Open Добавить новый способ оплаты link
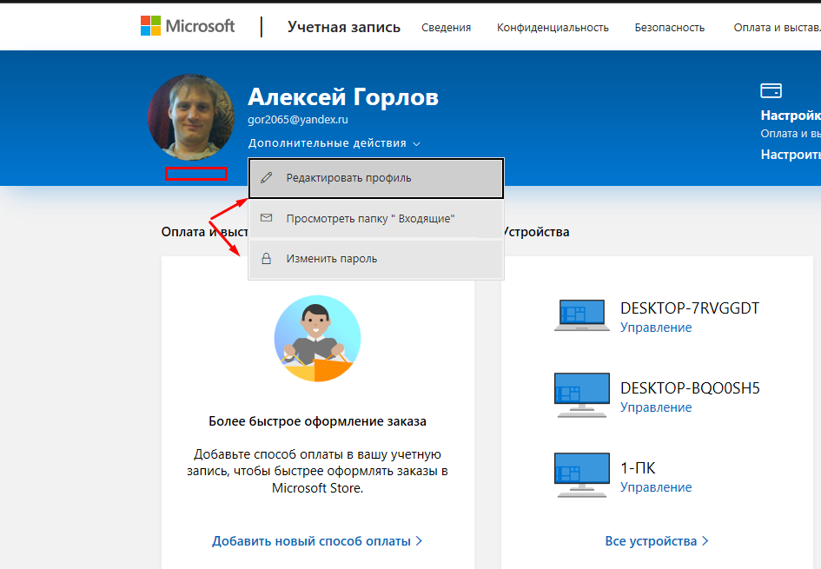 [x=317, y=540]
